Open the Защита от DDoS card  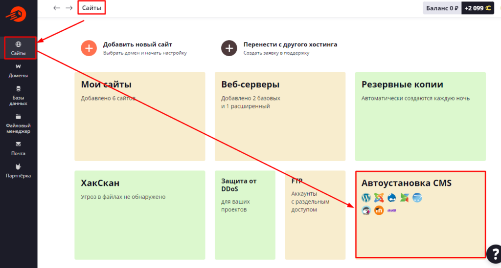[x=245, y=215]
